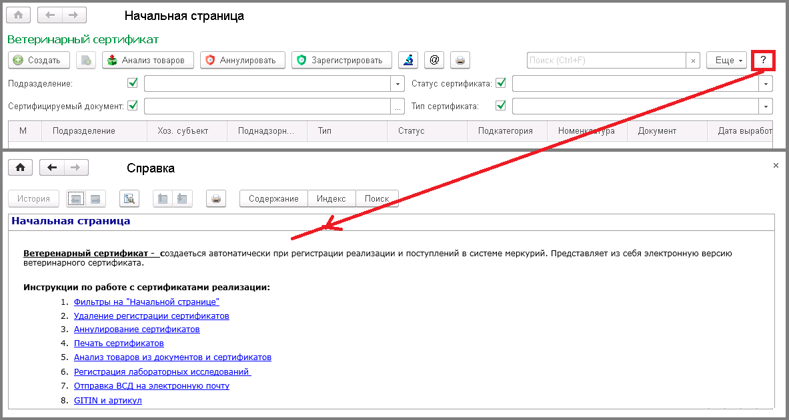Switch to the Индекс tab in help
The width and height of the screenshot is (789, 420).
(x=331, y=199)
